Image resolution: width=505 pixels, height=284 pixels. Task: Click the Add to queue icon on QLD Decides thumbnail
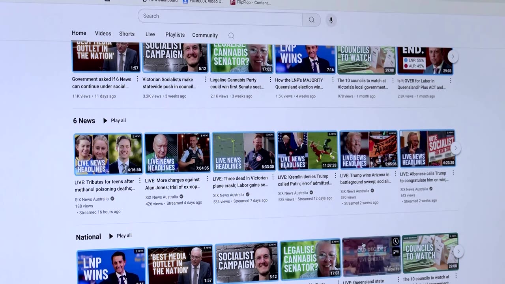[396, 252]
